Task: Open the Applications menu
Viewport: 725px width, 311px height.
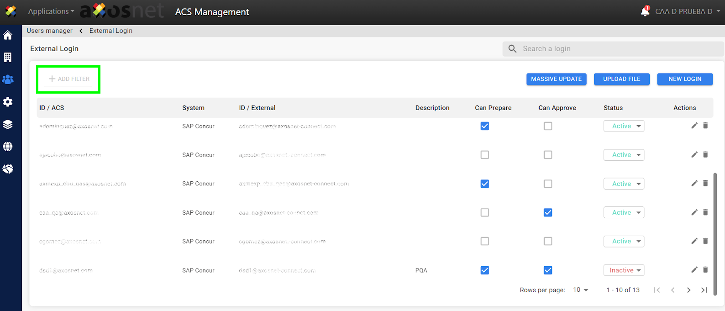Action: [51, 11]
